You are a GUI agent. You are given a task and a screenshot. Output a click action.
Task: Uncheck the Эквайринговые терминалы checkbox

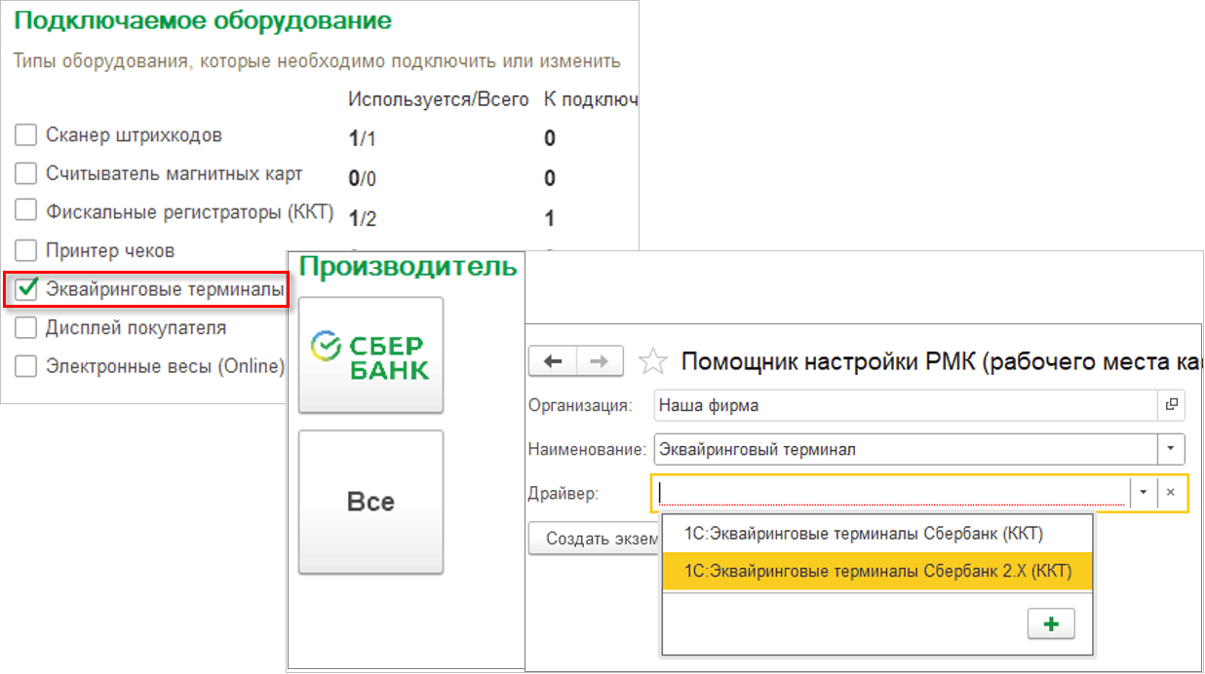tap(26, 289)
